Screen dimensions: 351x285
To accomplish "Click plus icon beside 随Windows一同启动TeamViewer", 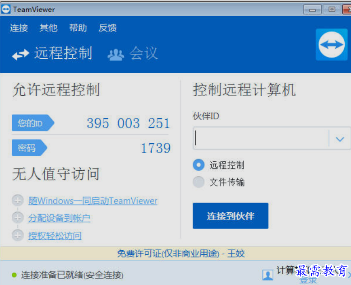I will pyautogui.click(x=18, y=200).
